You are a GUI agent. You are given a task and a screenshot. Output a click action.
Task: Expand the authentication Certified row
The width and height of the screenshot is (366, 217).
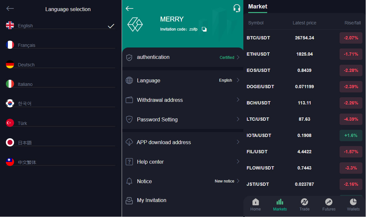tap(183, 57)
